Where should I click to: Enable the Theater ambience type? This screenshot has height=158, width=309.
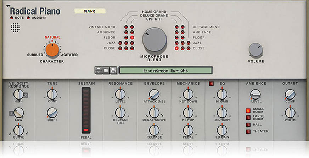[x=248, y=131]
